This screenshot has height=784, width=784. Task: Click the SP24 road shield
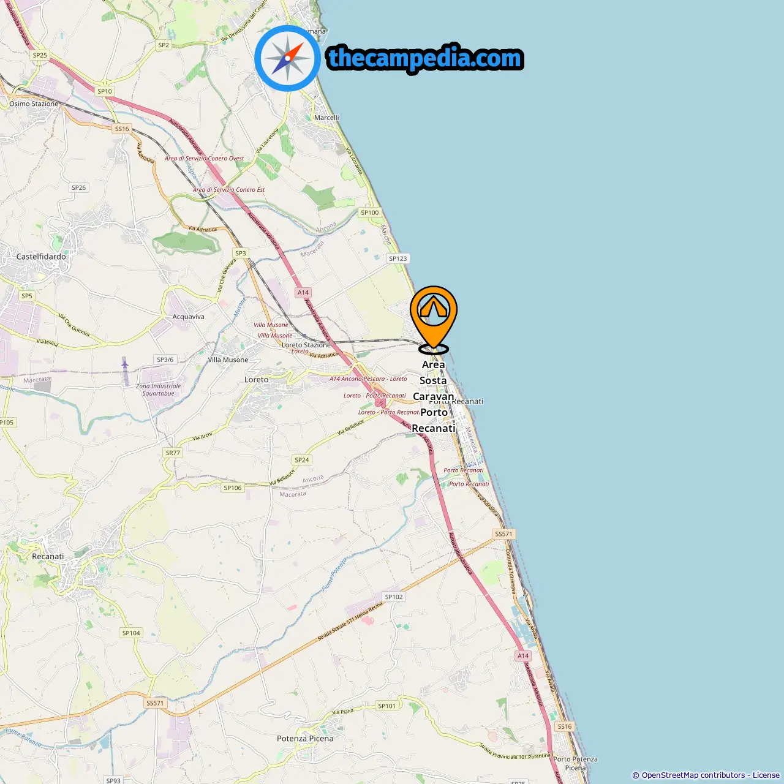pyautogui.click(x=302, y=460)
